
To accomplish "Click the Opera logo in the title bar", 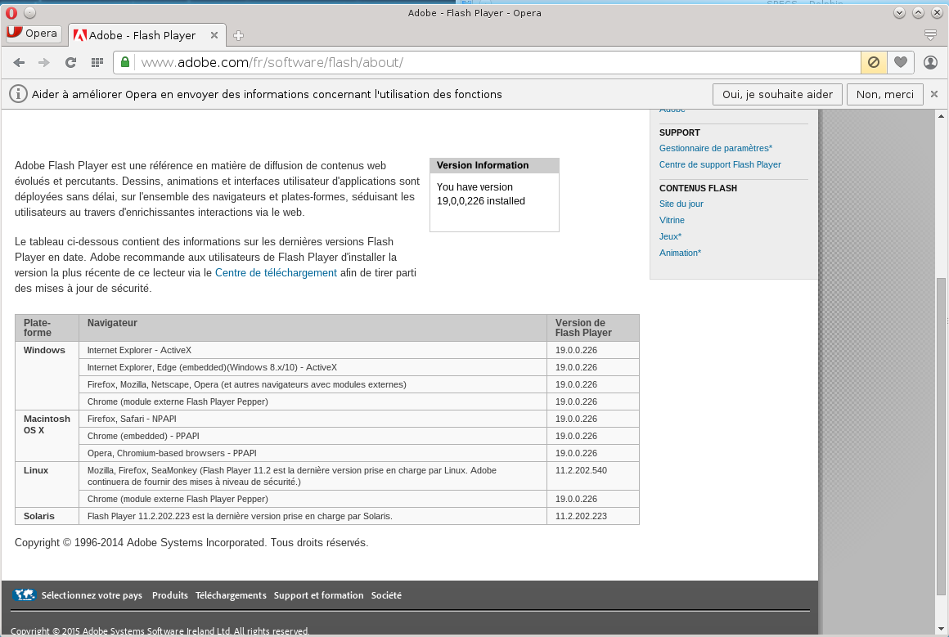I will click(x=11, y=13).
